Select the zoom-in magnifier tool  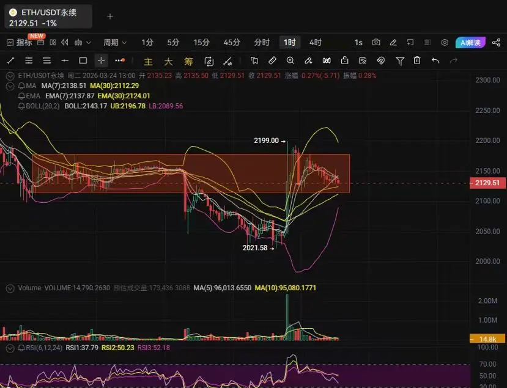click(291, 60)
